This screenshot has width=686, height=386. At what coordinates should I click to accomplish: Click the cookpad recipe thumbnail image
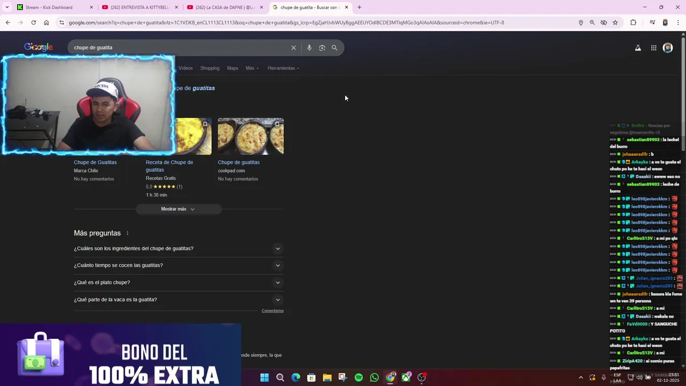click(251, 136)
